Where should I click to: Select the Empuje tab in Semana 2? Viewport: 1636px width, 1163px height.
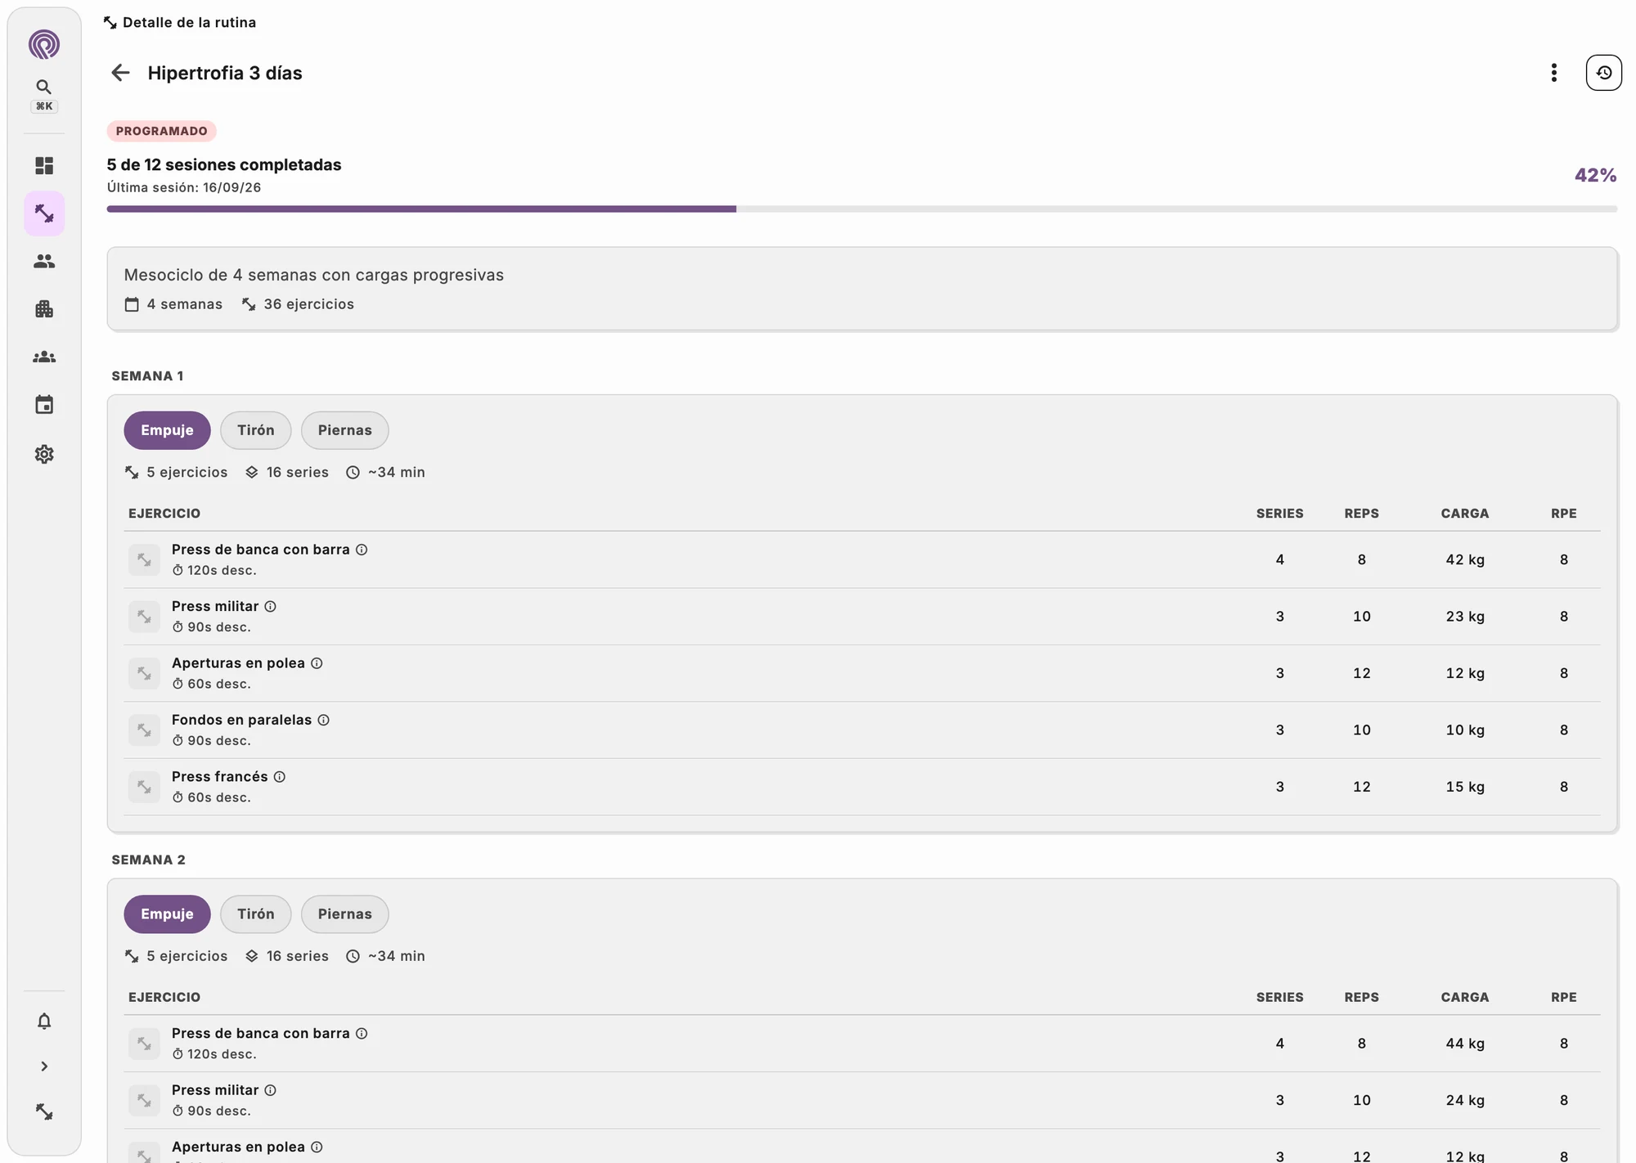[167, 914]
